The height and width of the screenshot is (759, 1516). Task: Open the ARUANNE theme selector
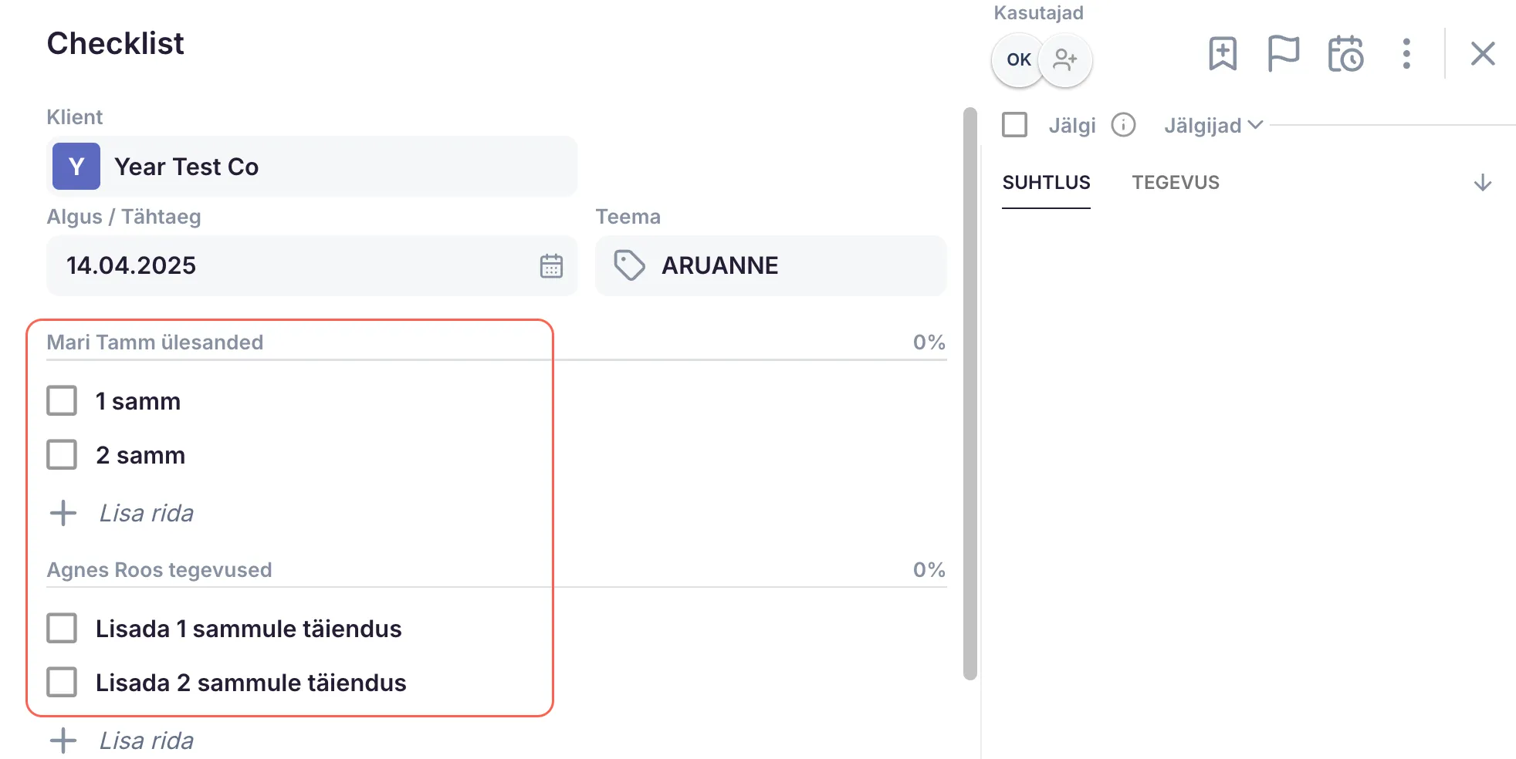click(x=770, y=266)
